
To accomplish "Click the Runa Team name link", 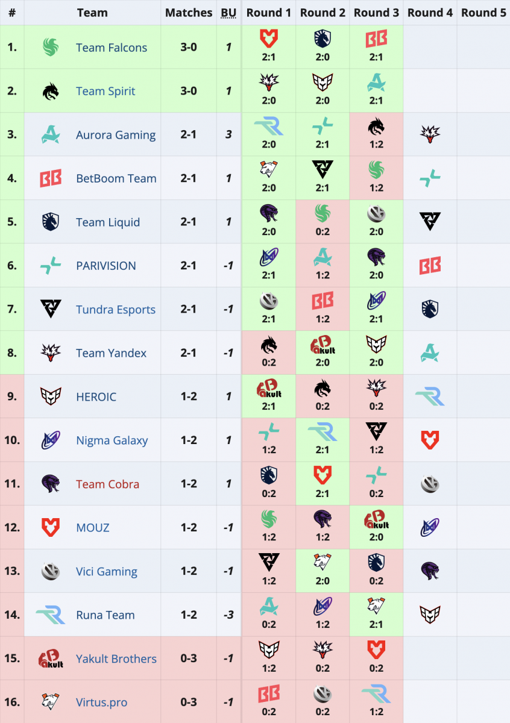I will pos(105,615).
